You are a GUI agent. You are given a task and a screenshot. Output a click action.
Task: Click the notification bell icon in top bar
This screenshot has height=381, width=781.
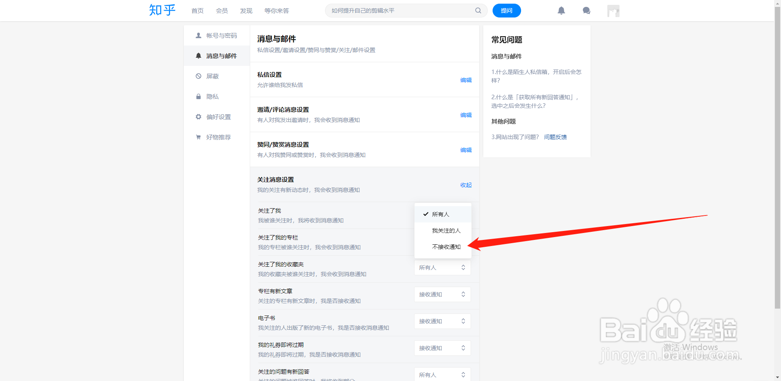[561, 11]
